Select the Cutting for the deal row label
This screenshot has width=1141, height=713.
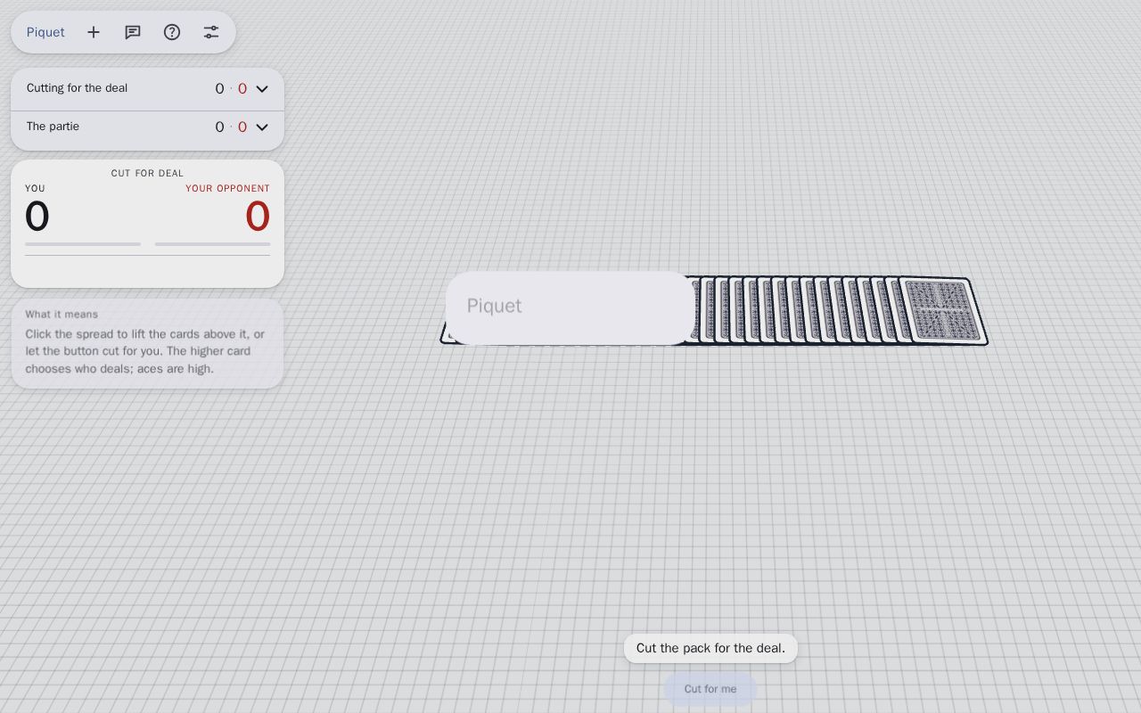click(77, 88)
